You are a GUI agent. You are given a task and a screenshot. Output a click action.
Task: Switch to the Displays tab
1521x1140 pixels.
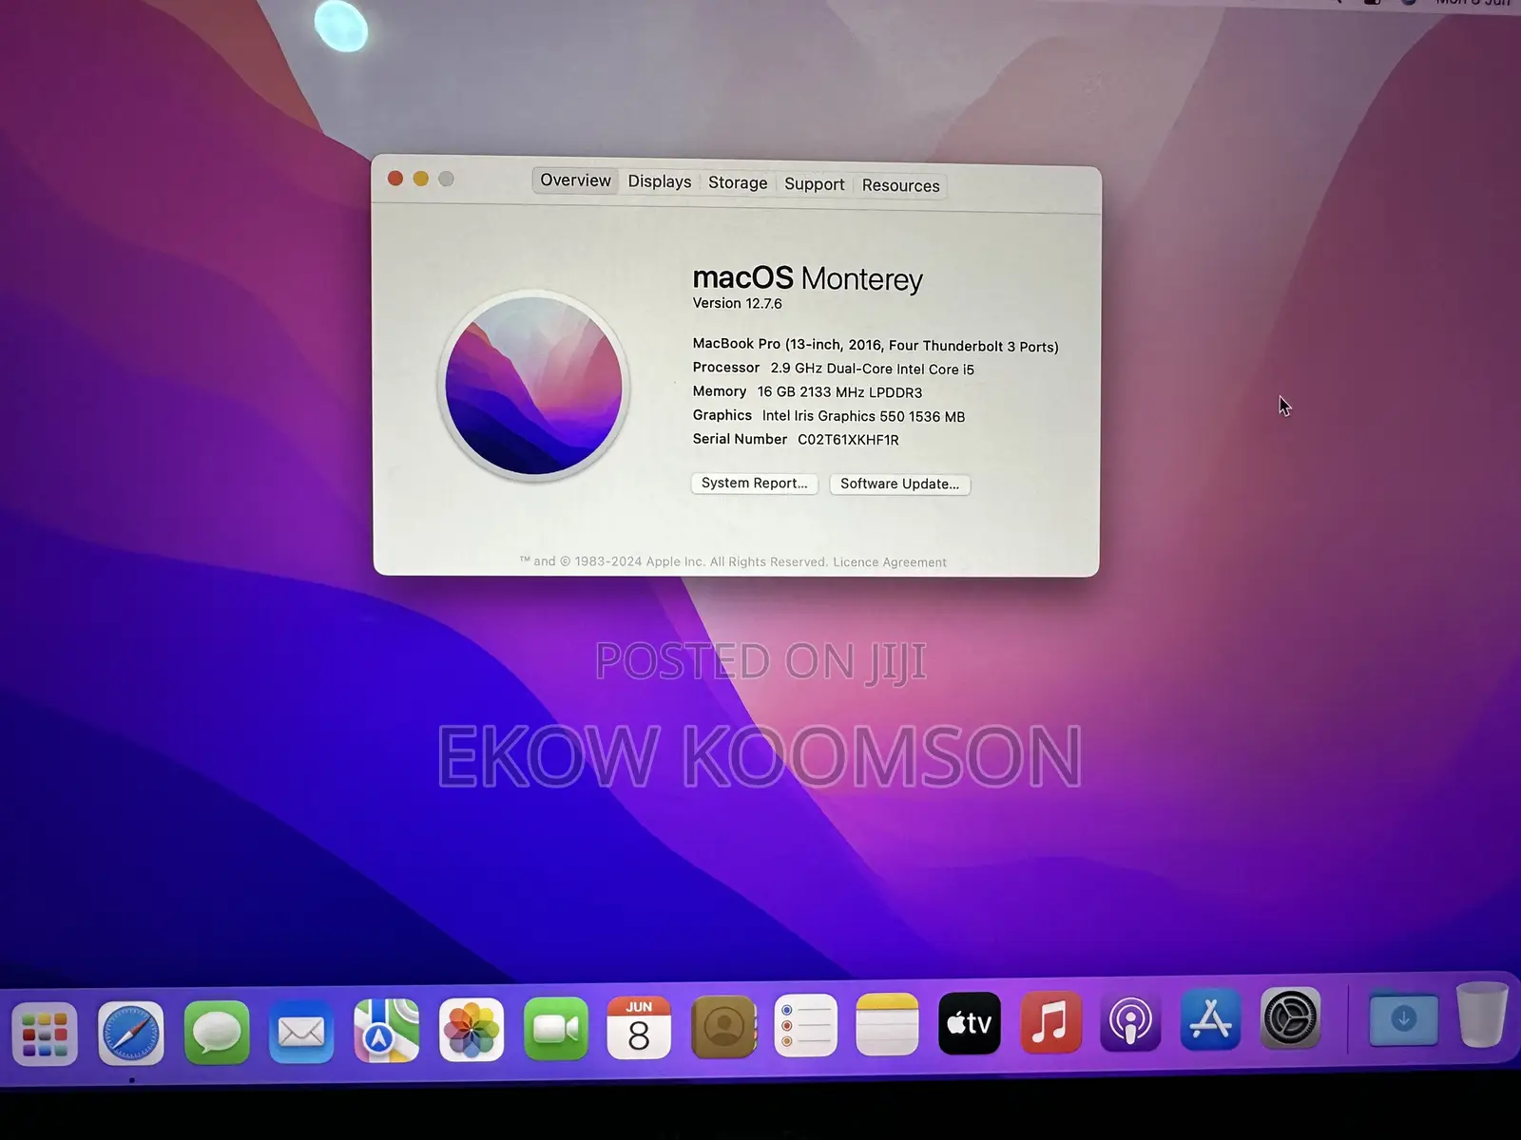click(660, 181)
